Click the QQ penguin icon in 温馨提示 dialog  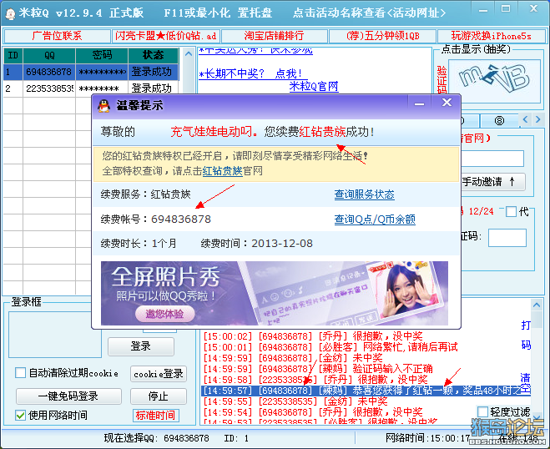(x=103, y=106)
